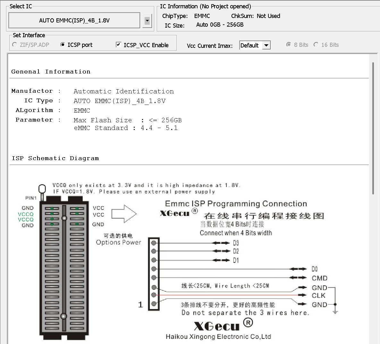Choose the 8 Bits radio option

click(289, 45)
